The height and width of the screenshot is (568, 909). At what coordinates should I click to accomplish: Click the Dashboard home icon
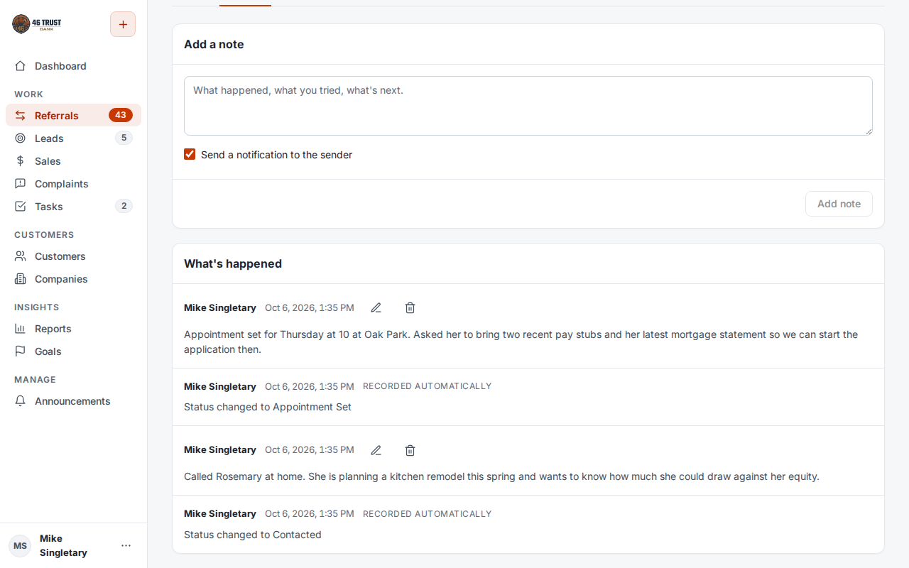[x=21, y=66]
